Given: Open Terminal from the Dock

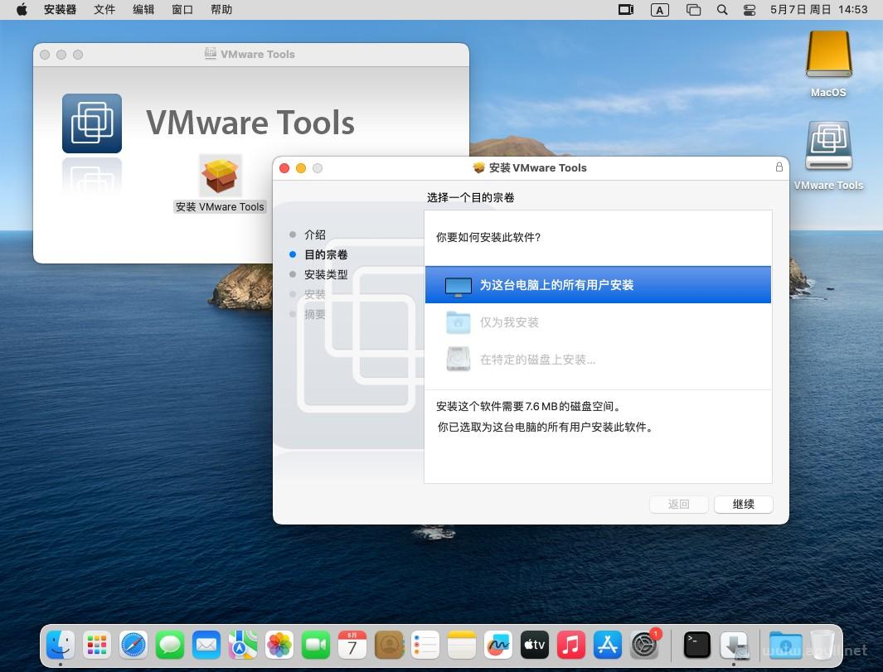Looking at the screenshot, I should [696, 645].
